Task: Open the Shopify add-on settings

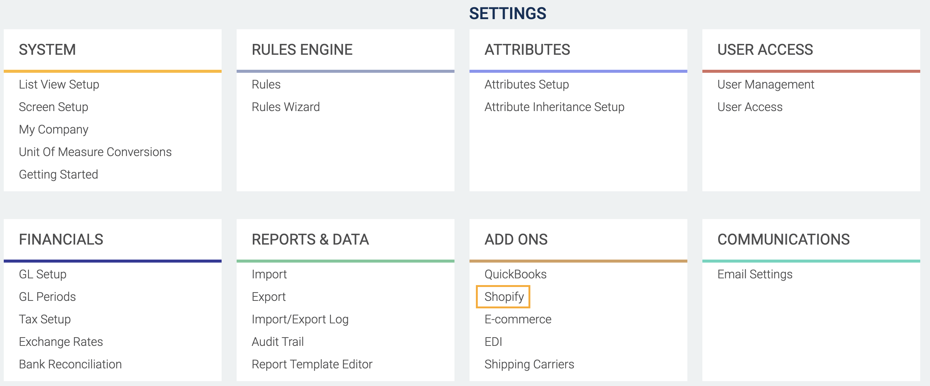Action: click(504, 297)
